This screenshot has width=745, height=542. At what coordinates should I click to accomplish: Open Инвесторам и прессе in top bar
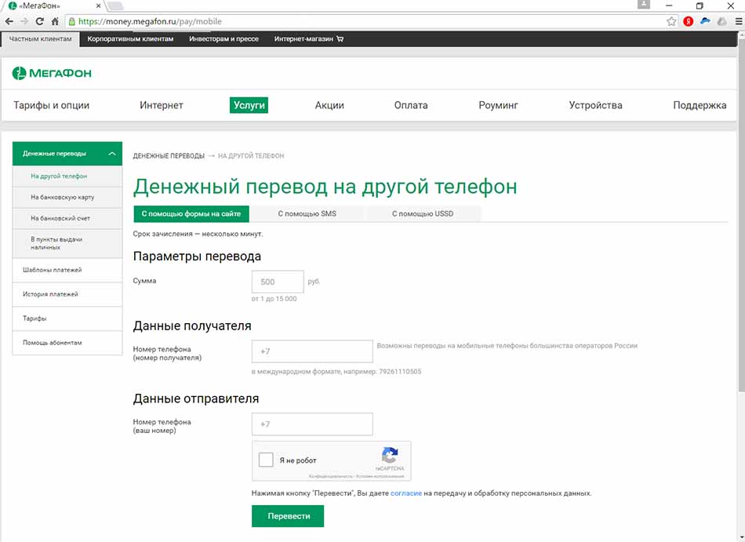223,39
